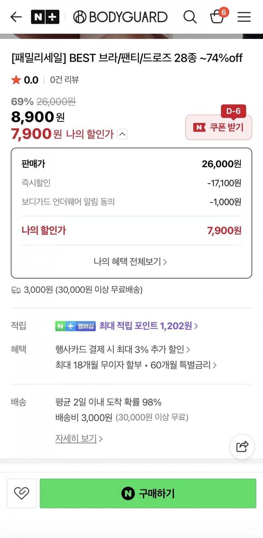Tap the D-6 coupon deadline badge
The width and height of the screenshot is (263, 538).
[233, 111]
